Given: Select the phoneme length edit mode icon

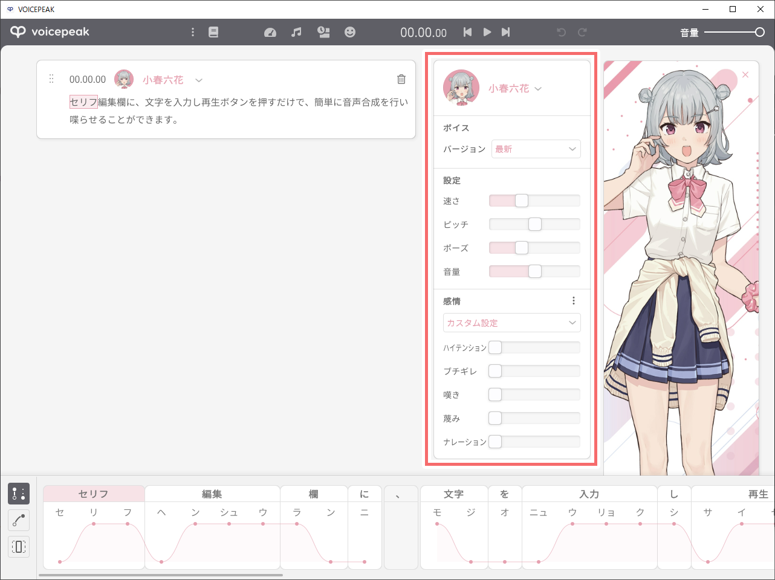Looking at the screenshot, I should (x=19, y=547).
